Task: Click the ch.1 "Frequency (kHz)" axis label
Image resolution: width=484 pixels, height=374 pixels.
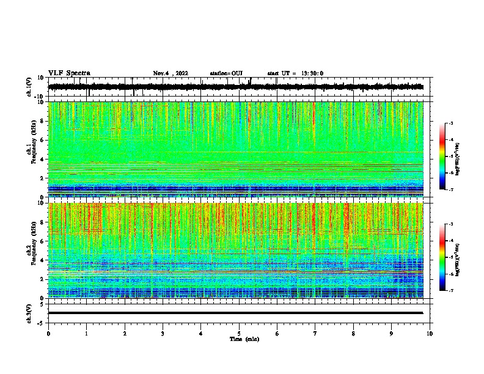Action: coord(34,142)
